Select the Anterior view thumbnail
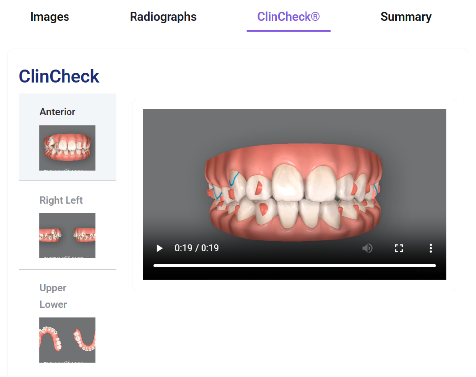This screenshot has width=476, height=377. 67,147
